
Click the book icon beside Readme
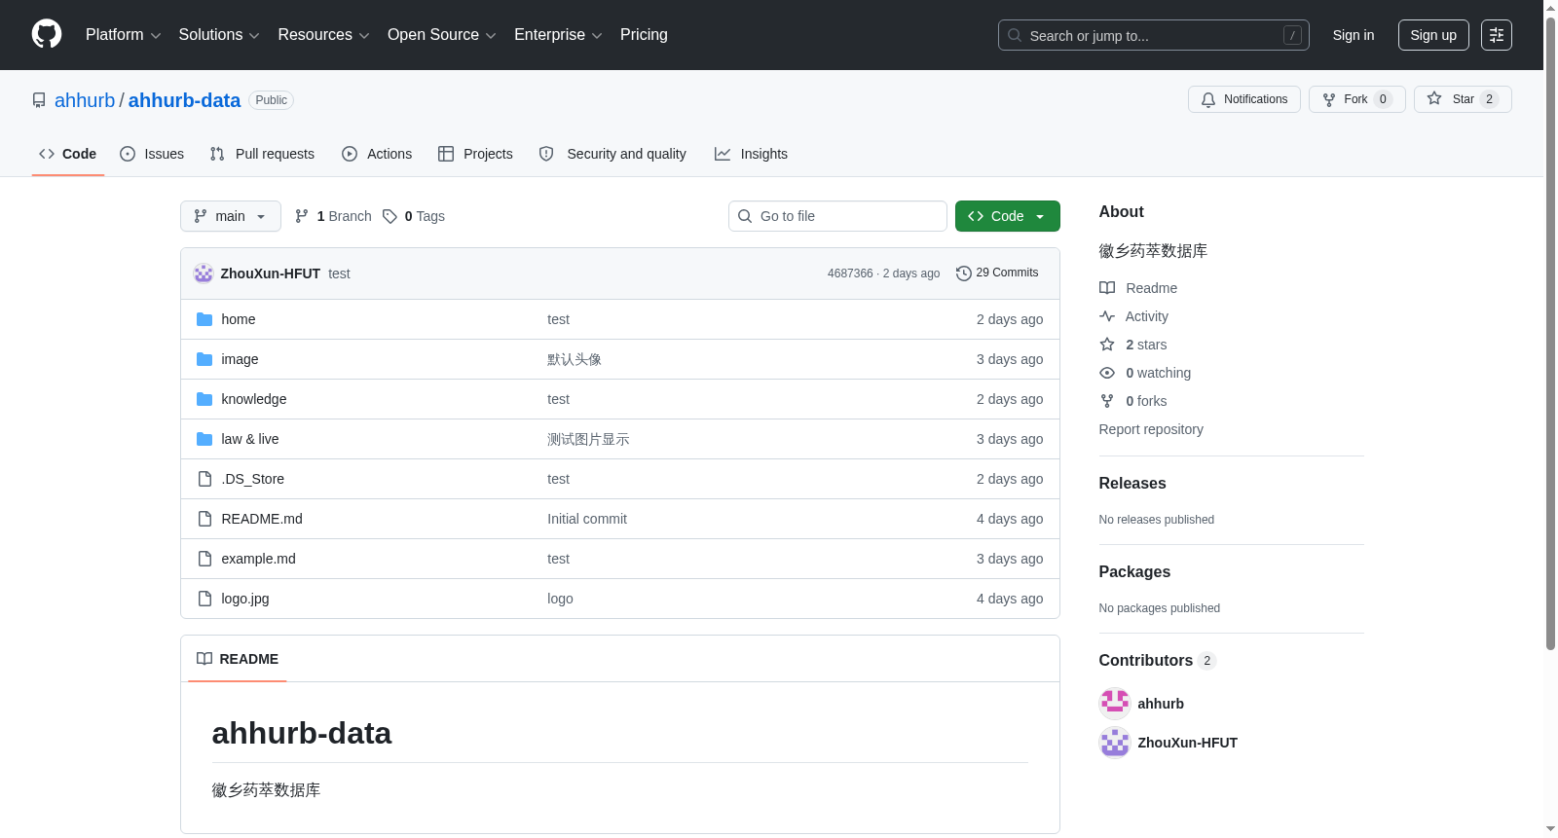[1107, 288]
